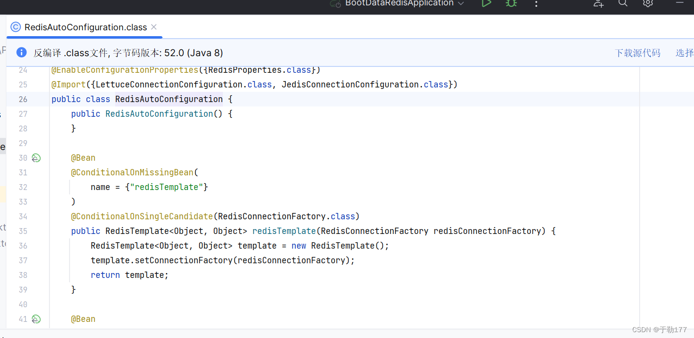Click JedisConnectionConfiguration in the @Import line

pyautogui.click(x=350, y=84)
